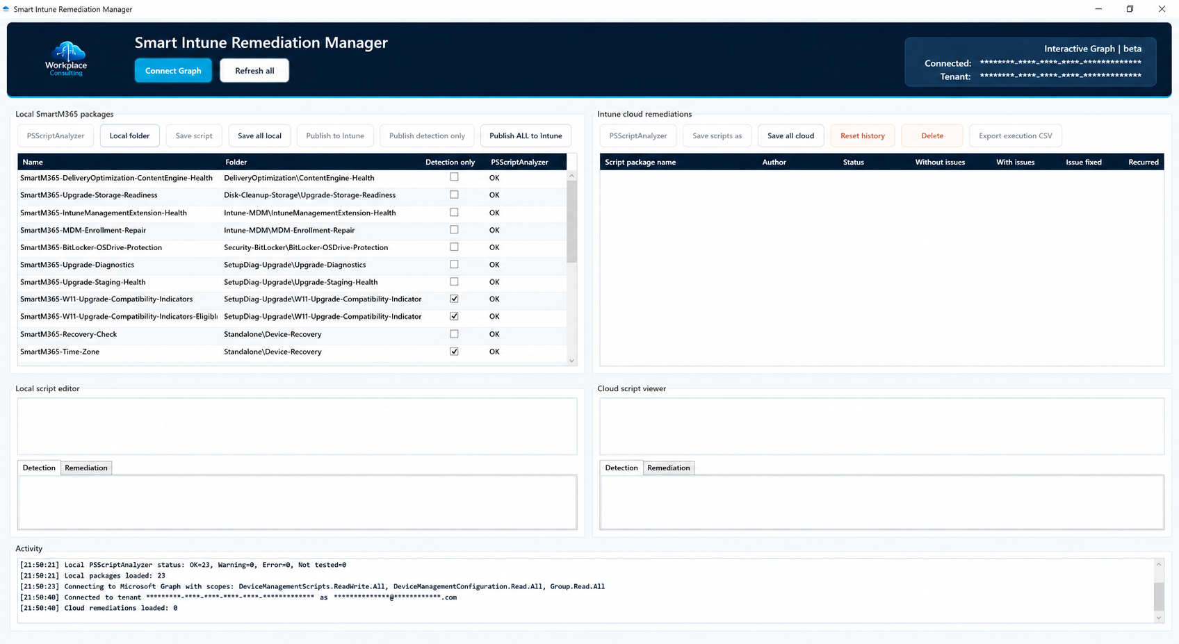The width and height of the screenshot is (1179, 644).
Task: Choose the Local folder button
Action: pos(129,135)
